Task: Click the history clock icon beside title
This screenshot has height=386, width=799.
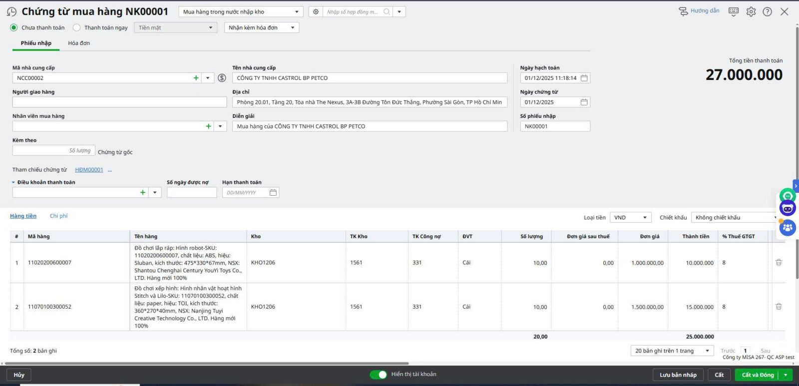Action: coord(11,11)
